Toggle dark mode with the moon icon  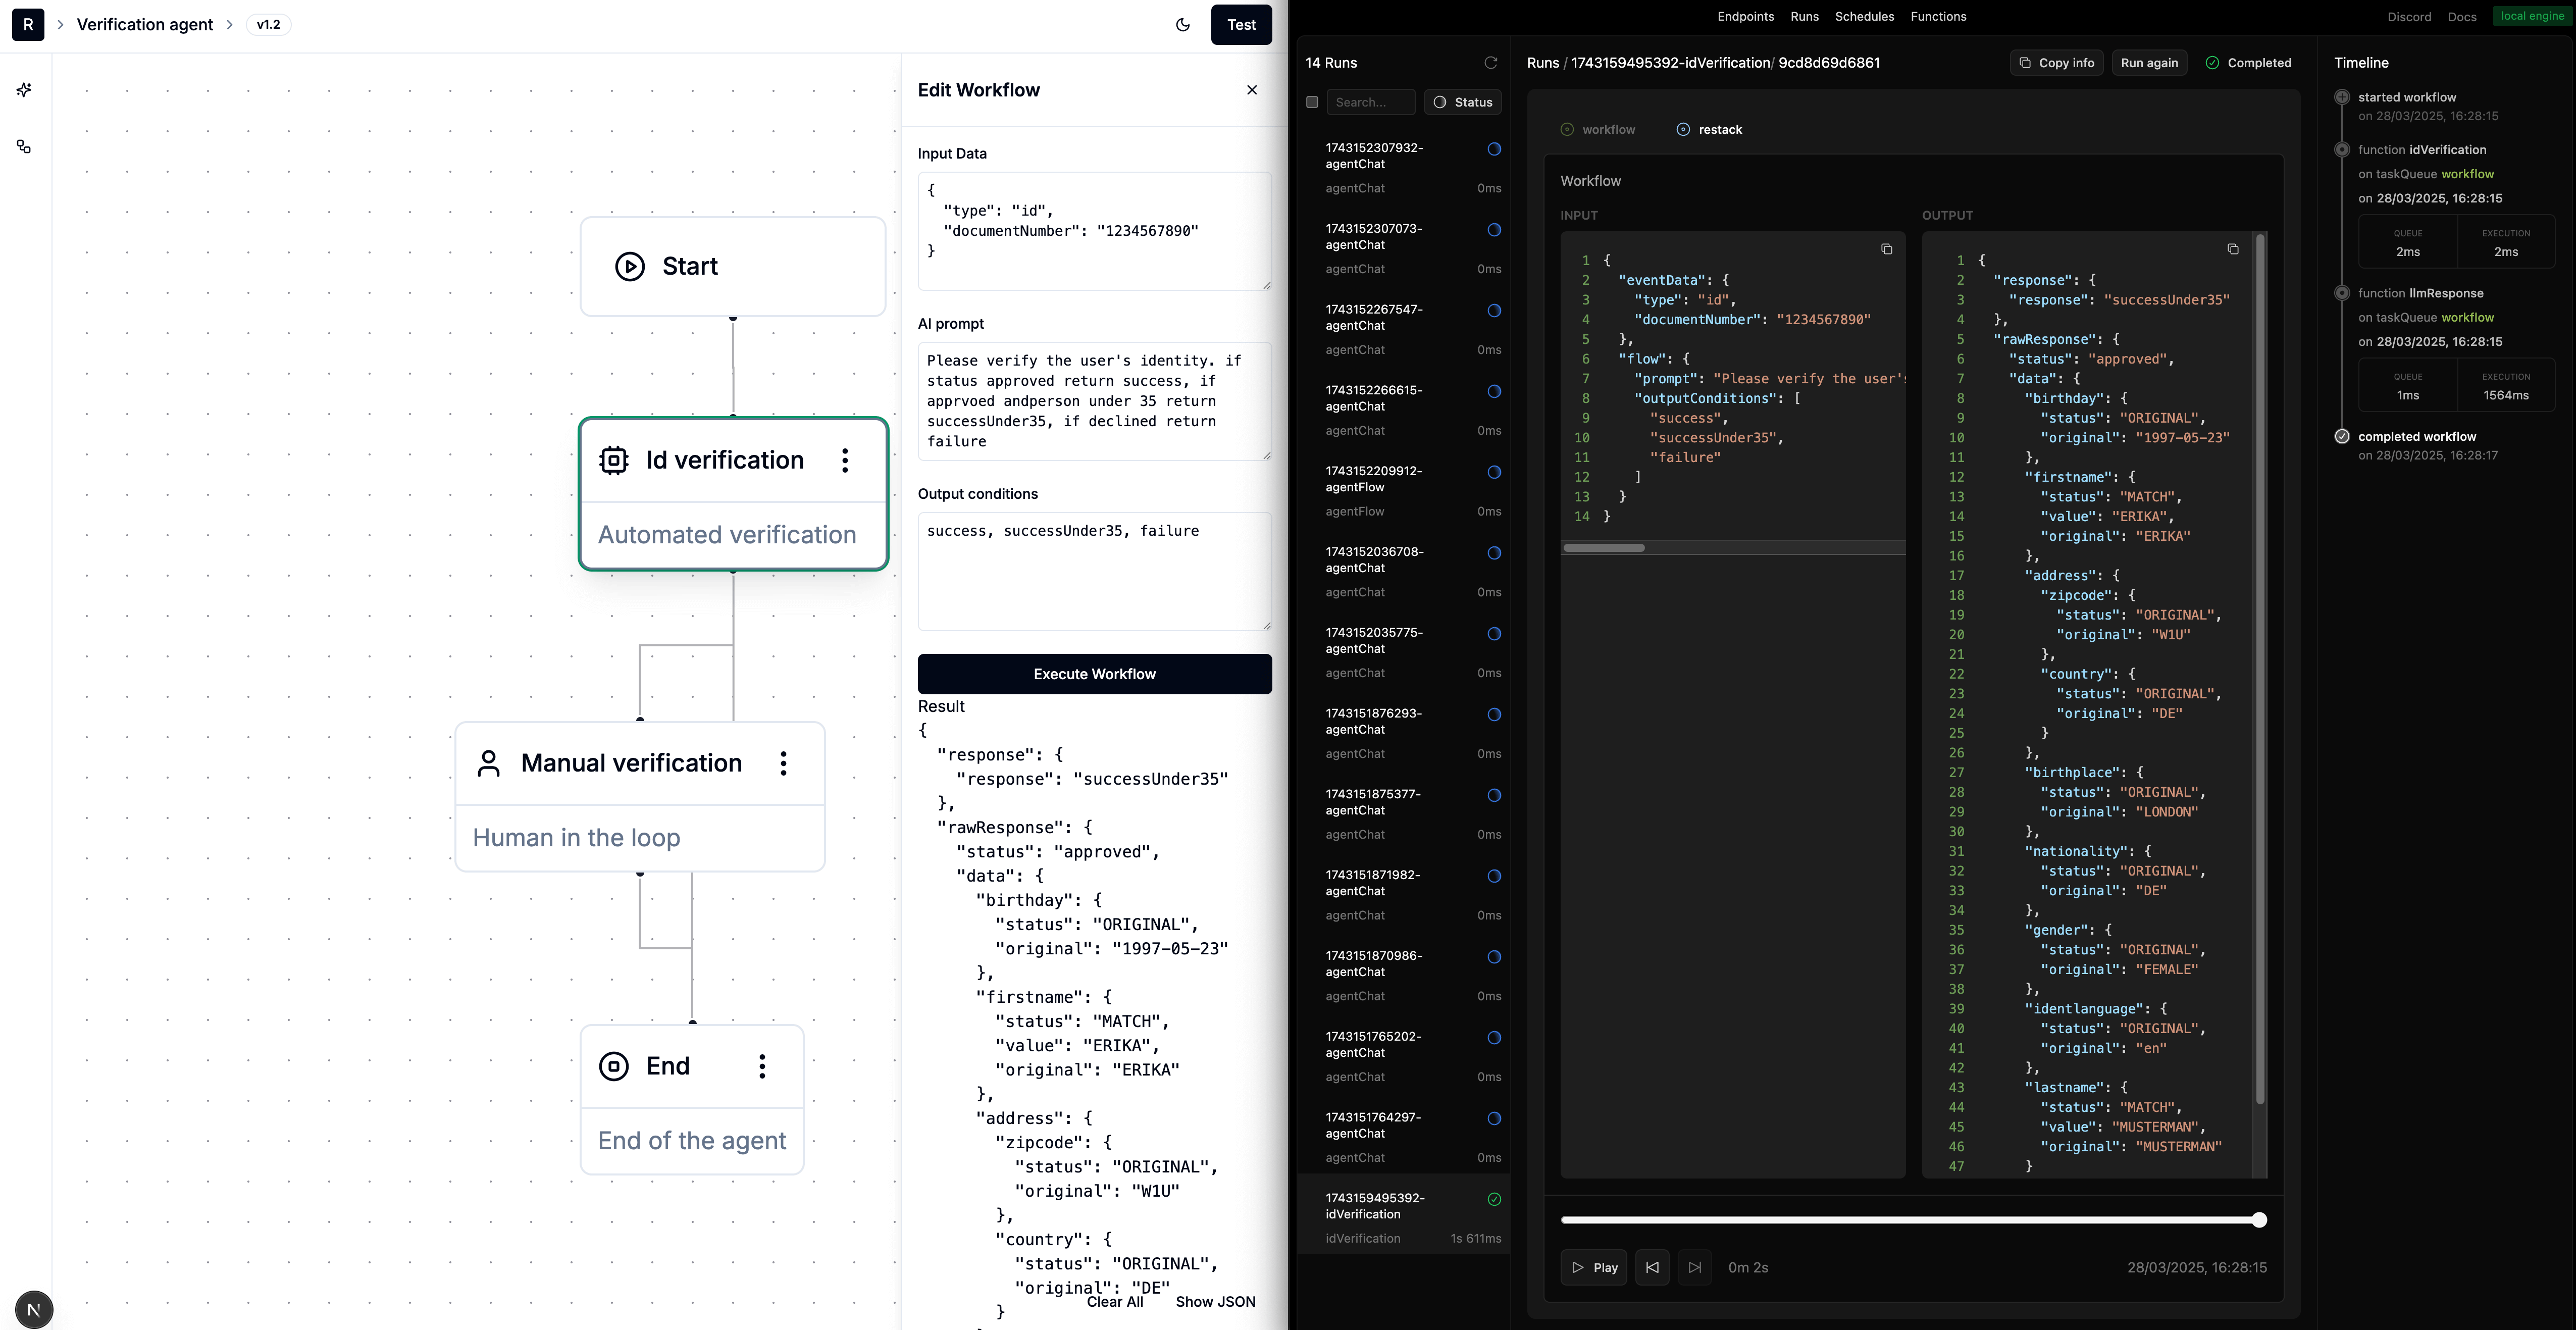1183,25
